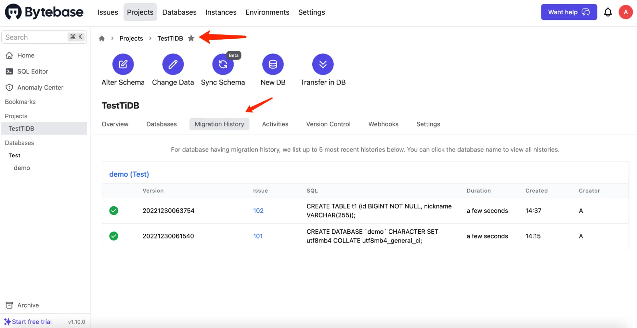Open the Projects top menu
Screen dimensions: 637x328
pos(140,12)
